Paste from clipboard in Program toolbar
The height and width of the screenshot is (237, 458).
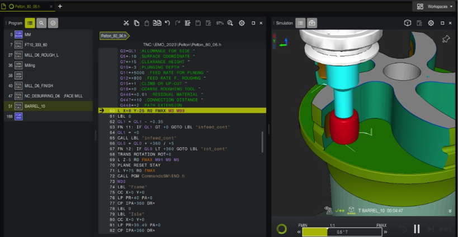point(147,23)
